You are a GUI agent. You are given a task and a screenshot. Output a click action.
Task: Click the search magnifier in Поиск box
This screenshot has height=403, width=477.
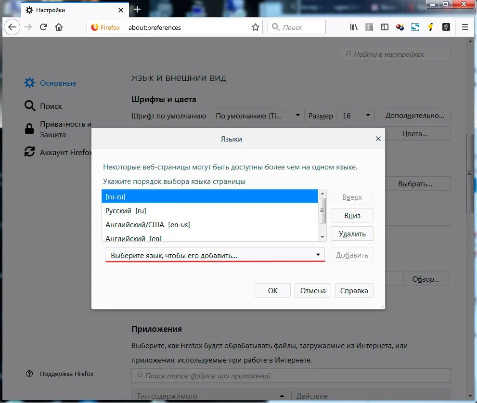[x=276, y=27]
